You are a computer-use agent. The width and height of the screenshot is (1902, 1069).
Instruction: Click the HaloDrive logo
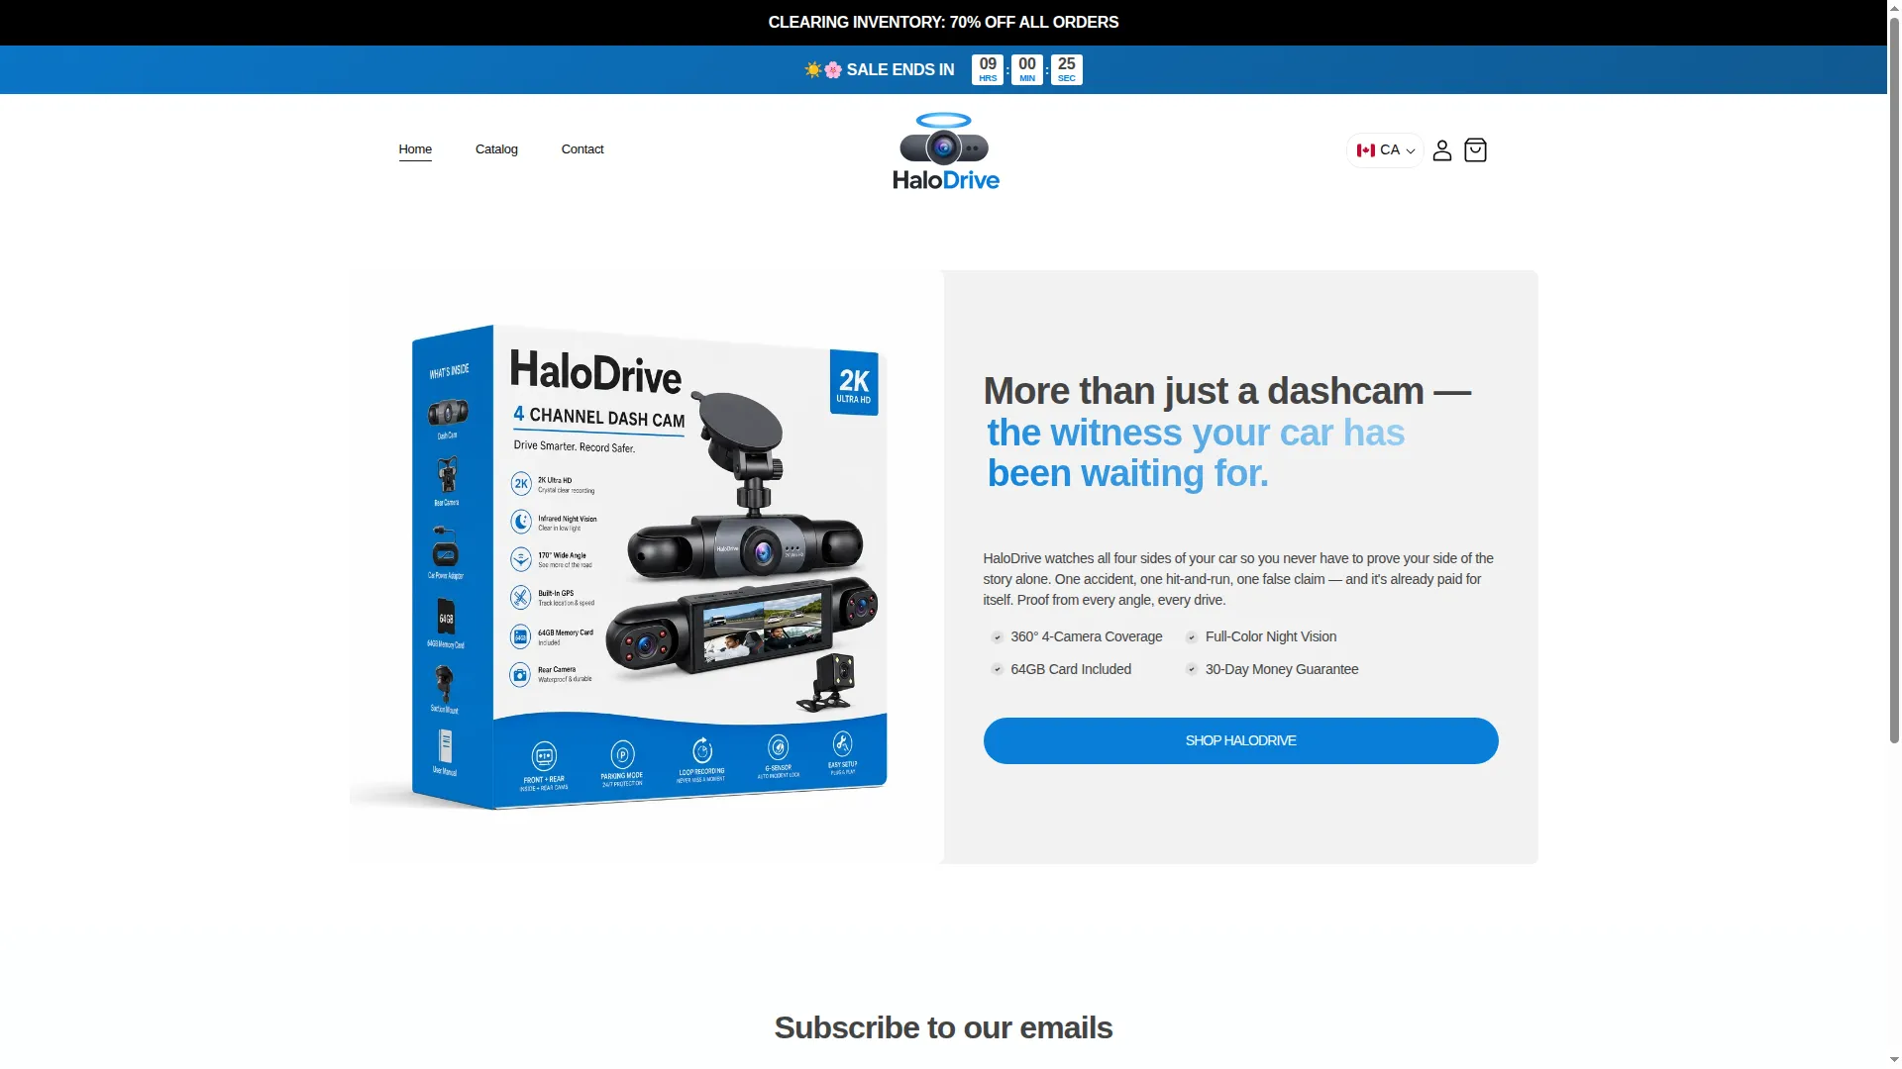pos(945,151)
